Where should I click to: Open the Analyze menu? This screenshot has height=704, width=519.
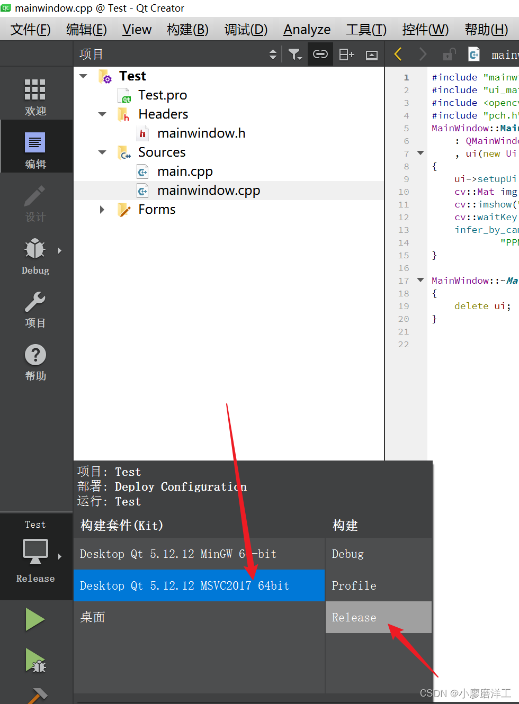tap(307, 30)
